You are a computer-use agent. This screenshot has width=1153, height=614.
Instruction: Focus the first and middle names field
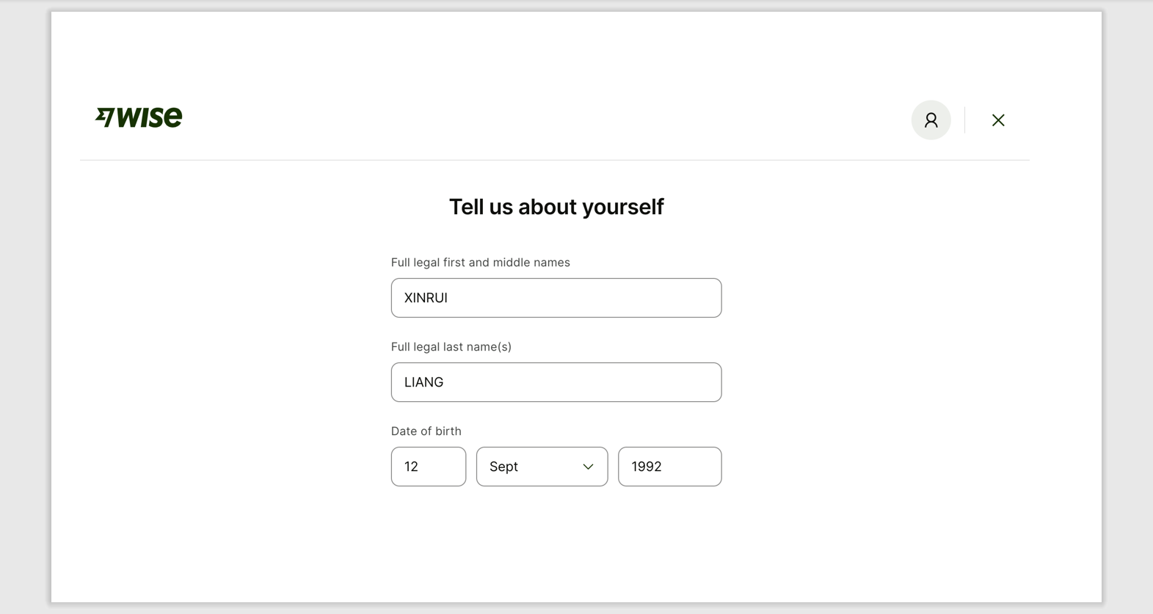556,298
